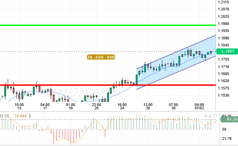Click the zoom-out magnifier chart control
Viewport: 238px width, 146px height.
coord(82,91)
